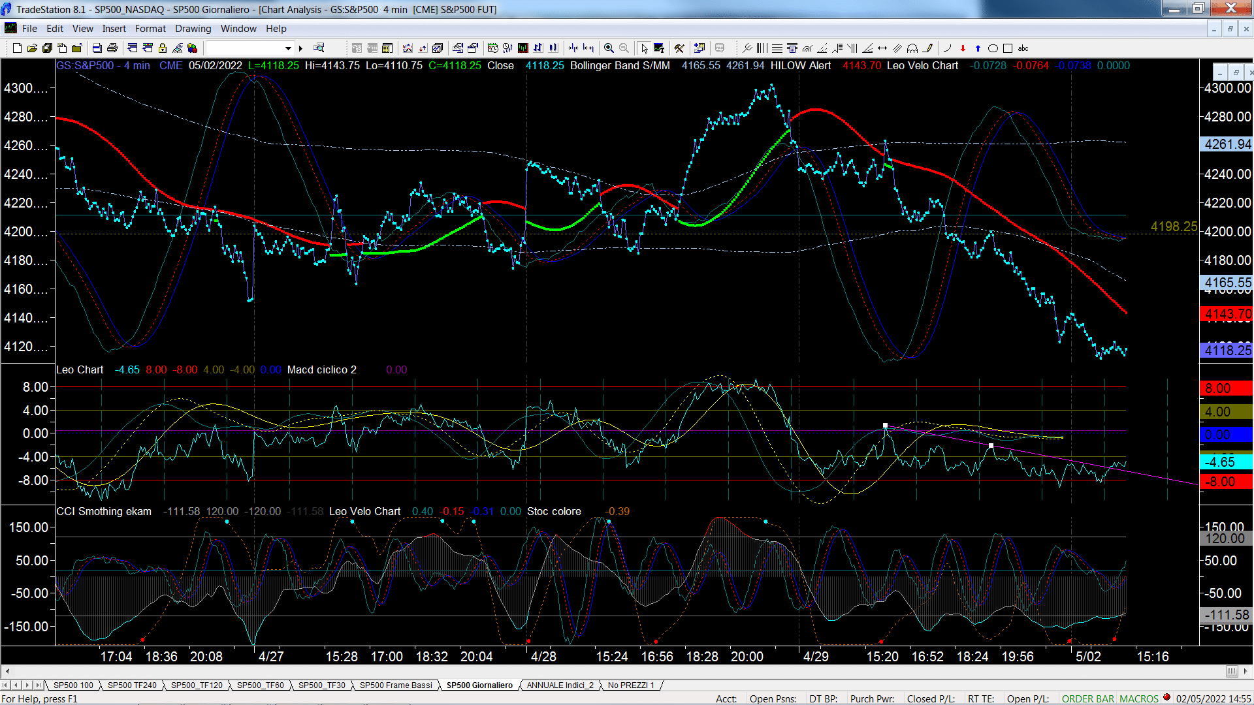The height and width of the screenshot is (705, 1254).
Task: Click the open folder toolbar icon
Action: (32, 48)
